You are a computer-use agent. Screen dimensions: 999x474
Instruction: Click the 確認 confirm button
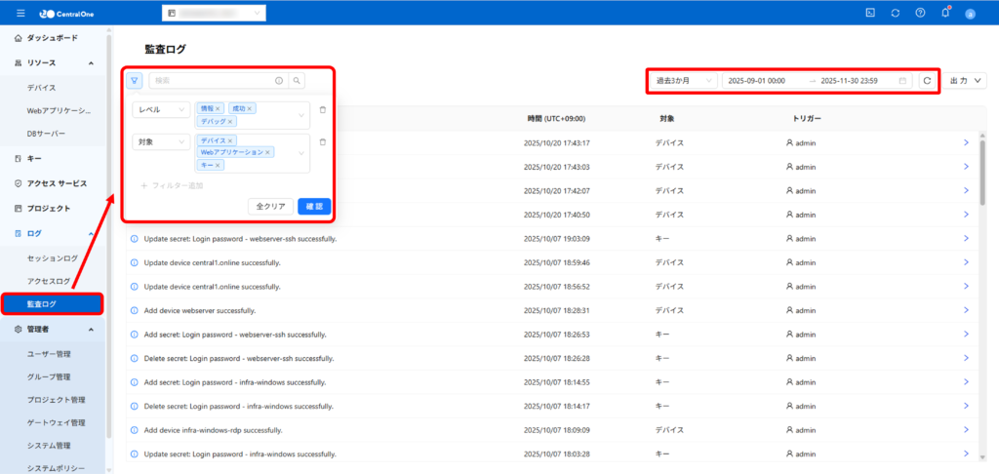pyautogui.click(x=314, y=207)
